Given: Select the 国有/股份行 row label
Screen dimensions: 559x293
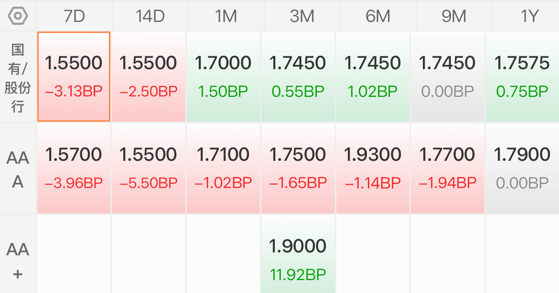Looking at the screenshot, I should [18, 77].
